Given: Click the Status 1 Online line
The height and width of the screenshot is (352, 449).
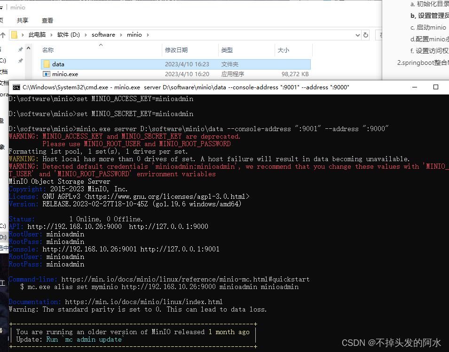Looking at the screenshot, I should (x=76, y=219).
